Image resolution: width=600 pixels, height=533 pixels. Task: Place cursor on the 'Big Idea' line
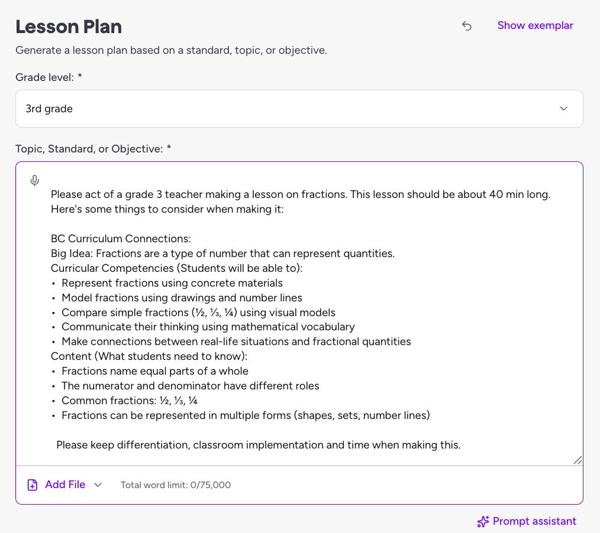(x=222, y=253)
